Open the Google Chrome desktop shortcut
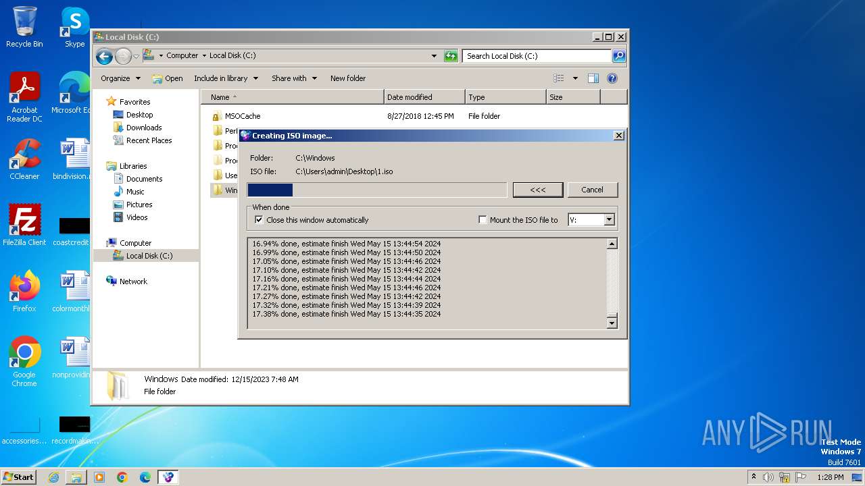 pos(24,362)
